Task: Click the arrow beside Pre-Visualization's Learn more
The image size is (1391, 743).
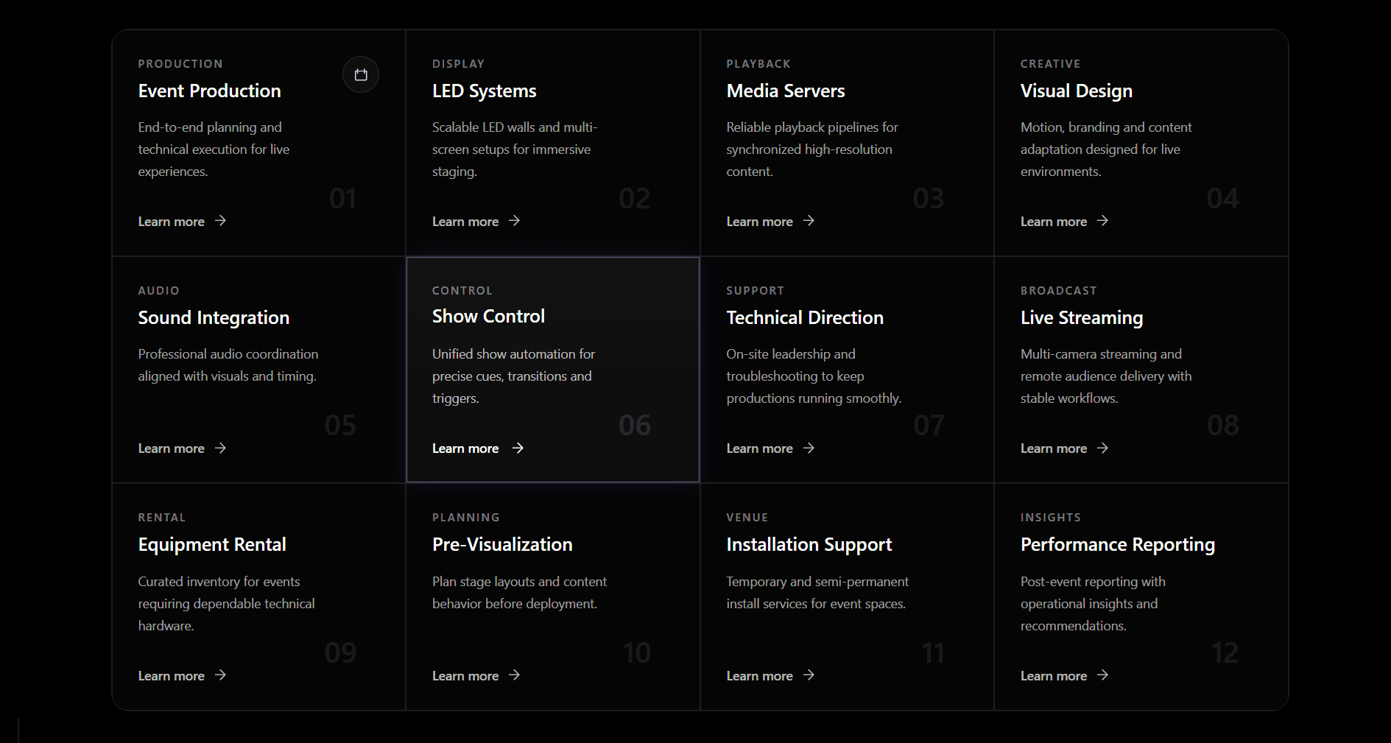Action: tap(514, 675)
